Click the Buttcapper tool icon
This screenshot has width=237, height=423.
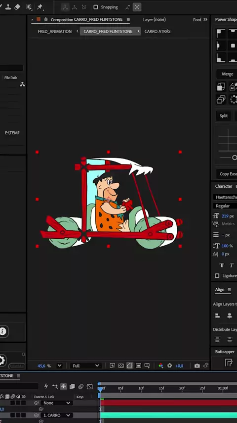pos(229,363)
